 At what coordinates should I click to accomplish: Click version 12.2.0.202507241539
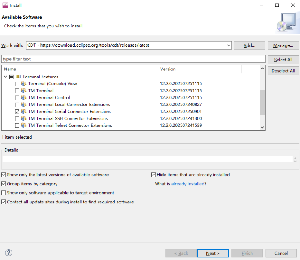click(x=181, y=125)
